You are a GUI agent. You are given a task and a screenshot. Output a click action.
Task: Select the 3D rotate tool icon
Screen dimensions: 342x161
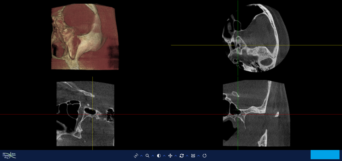pyautogui.click(x=136, y=156)
